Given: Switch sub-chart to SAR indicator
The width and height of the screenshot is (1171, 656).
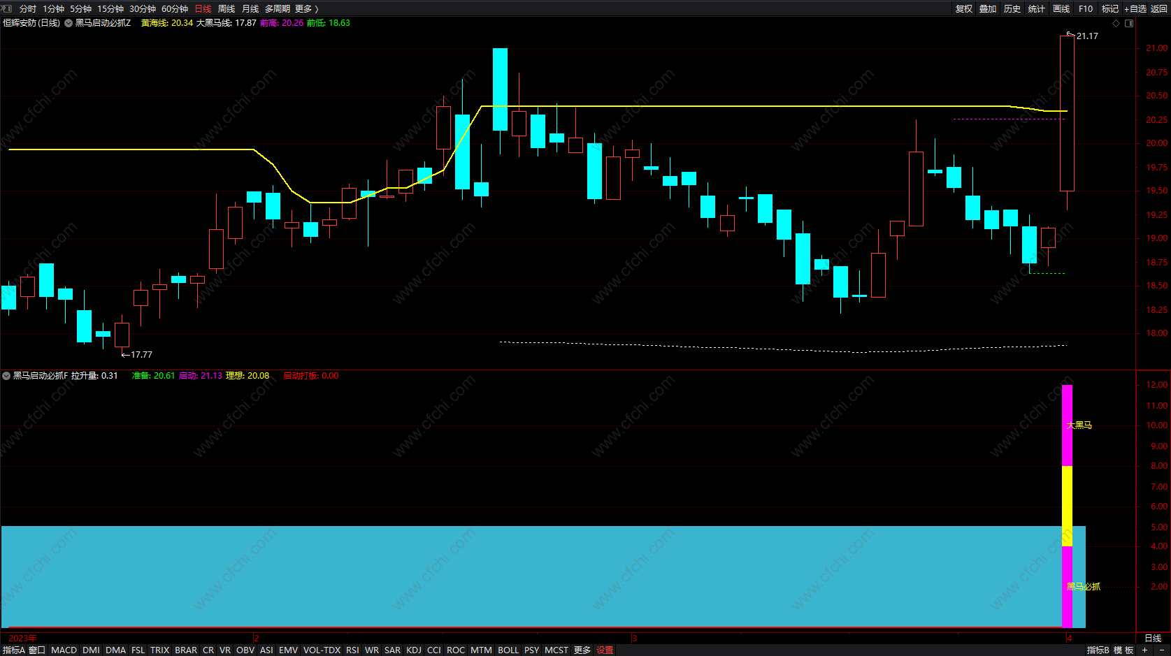Looking at the screenshot, I should pyautogui.click(x=392, y=650).
